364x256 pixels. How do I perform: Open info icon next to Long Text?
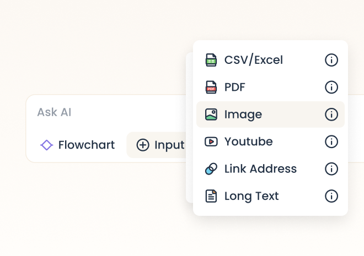click(x=331, y=196)
